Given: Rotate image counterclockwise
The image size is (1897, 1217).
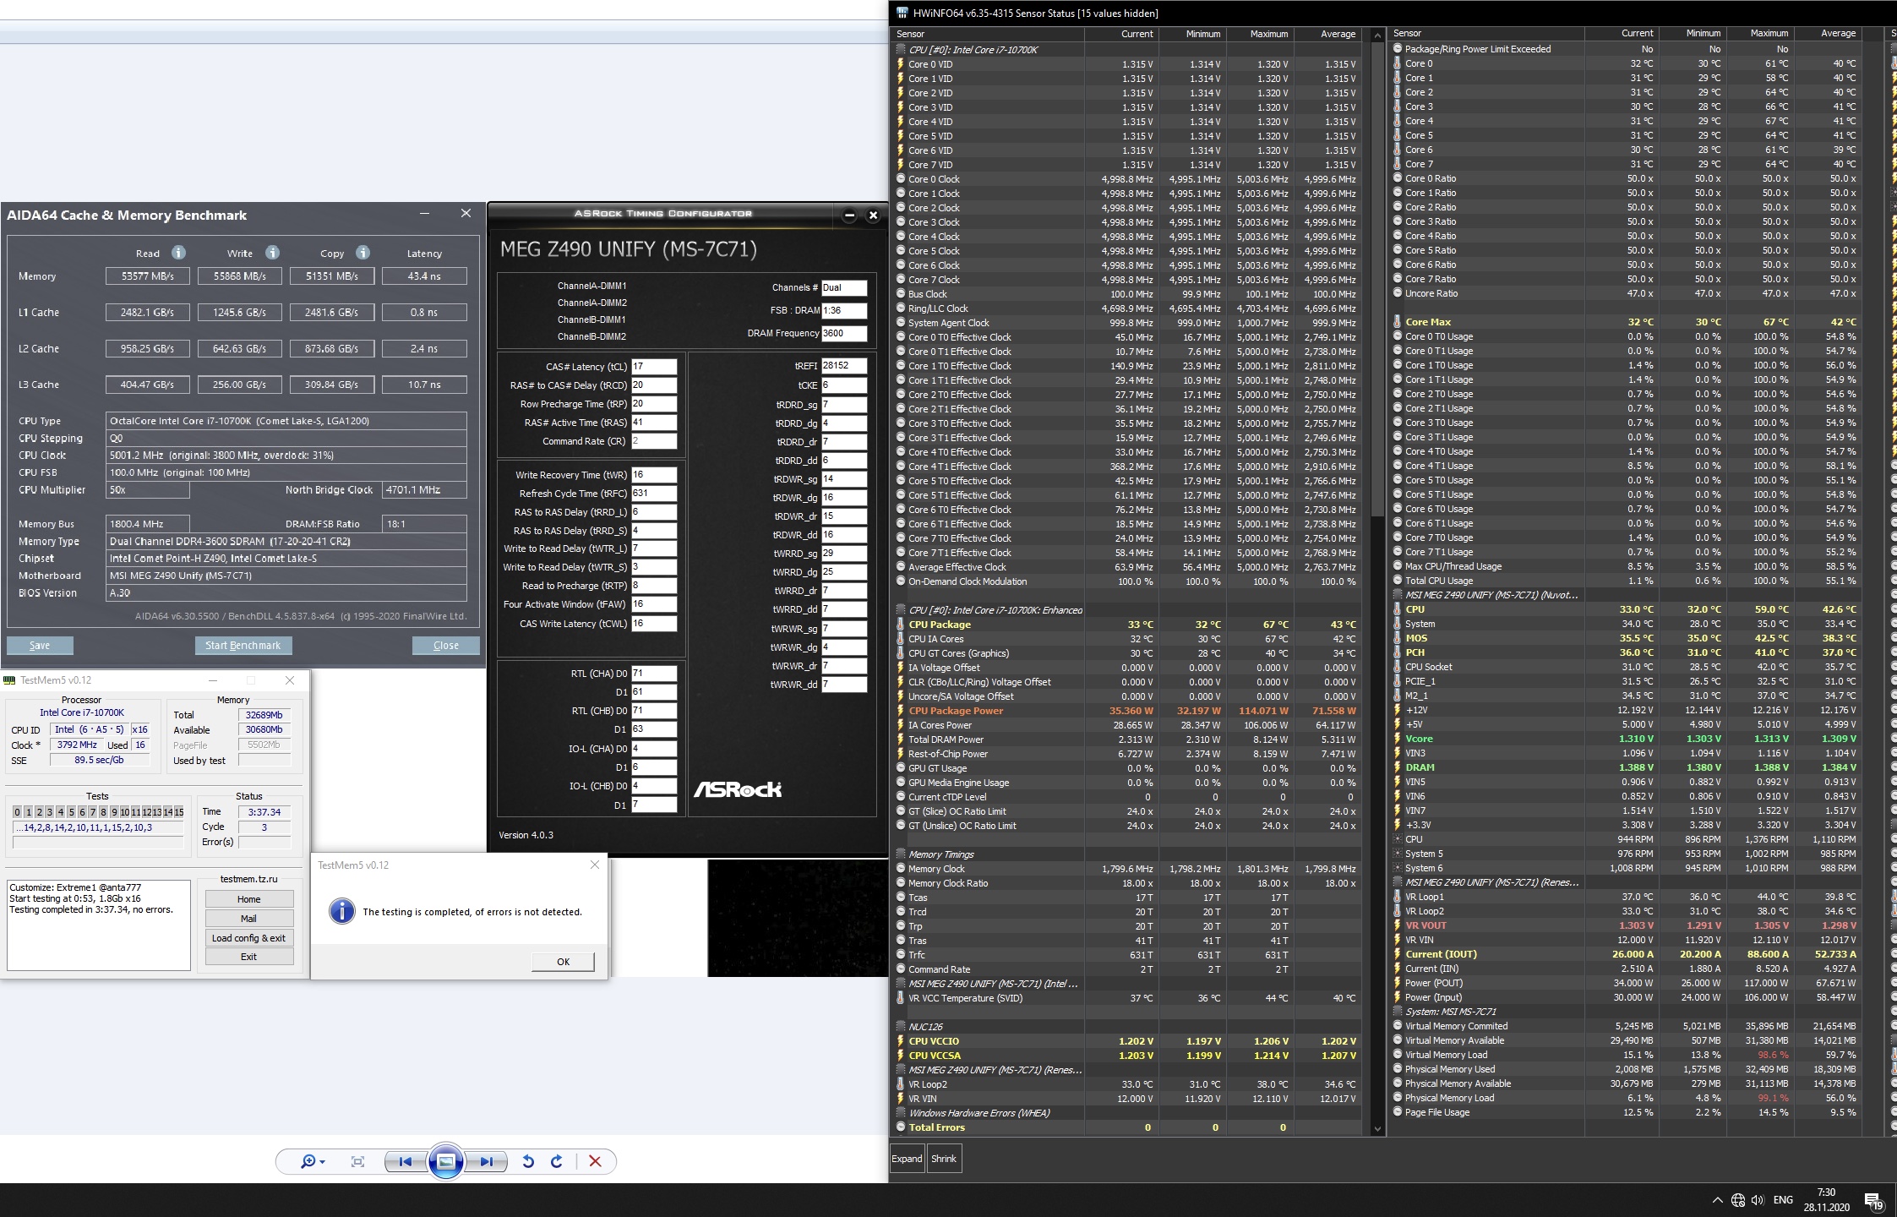Looking at the screenshot, I should pos(528,1161).
